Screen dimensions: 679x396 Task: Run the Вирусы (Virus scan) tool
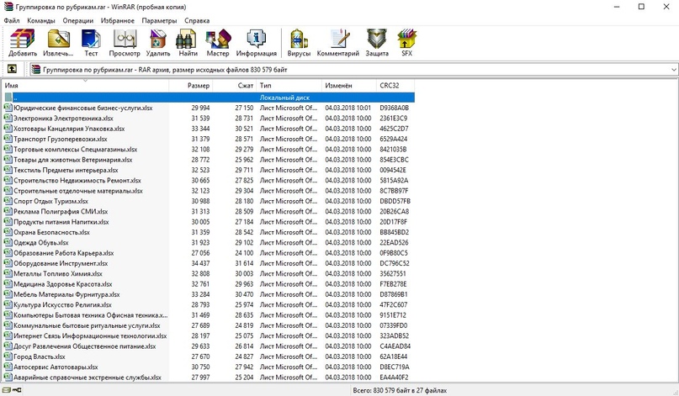coord(299,42)
